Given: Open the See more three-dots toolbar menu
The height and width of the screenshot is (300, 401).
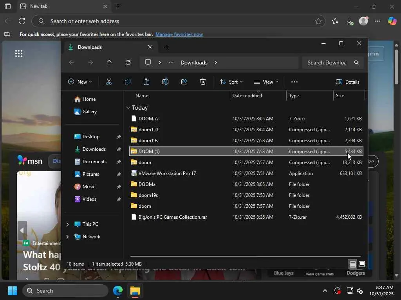Looking at the screenshot, I should pyautogui.click(x=294, y=82).
